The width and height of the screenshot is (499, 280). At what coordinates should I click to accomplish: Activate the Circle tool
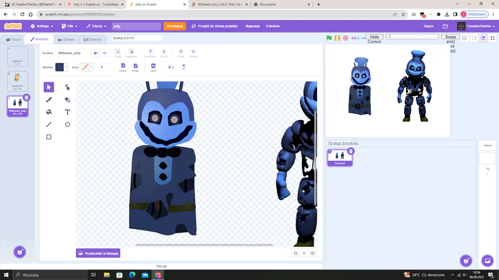(x=68, y=125)
